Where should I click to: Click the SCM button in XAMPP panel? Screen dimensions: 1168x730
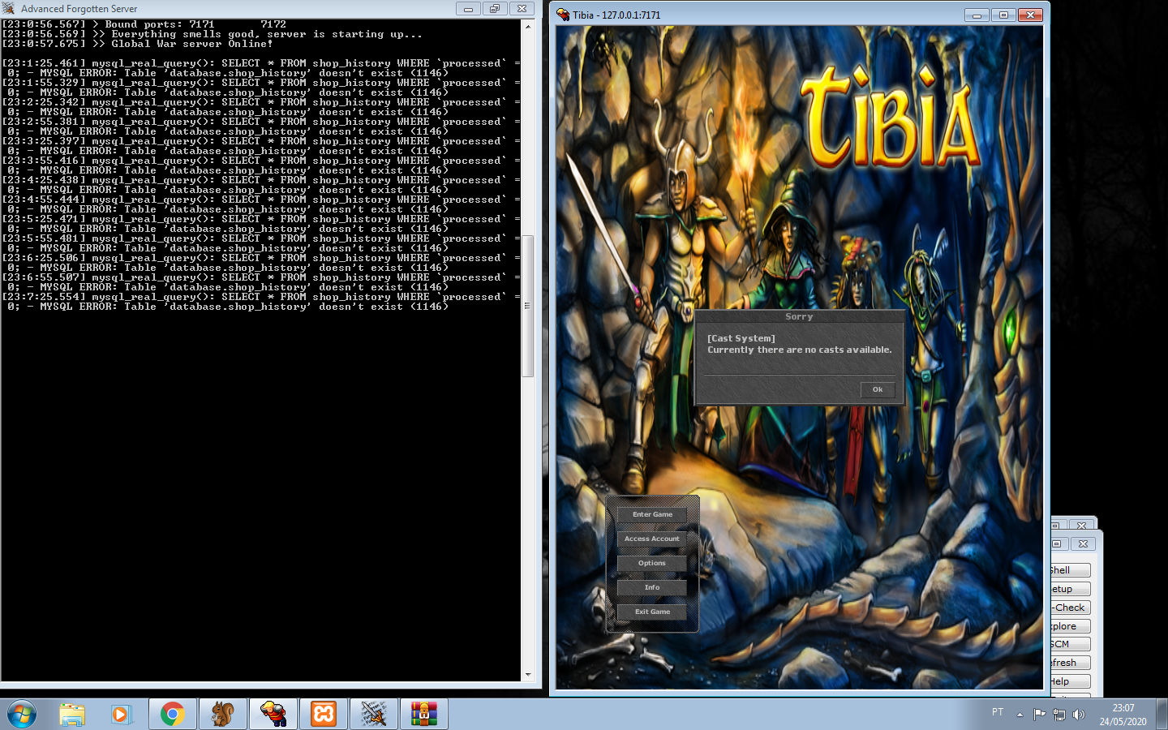pyautogui.click(x=1071, y=644)
